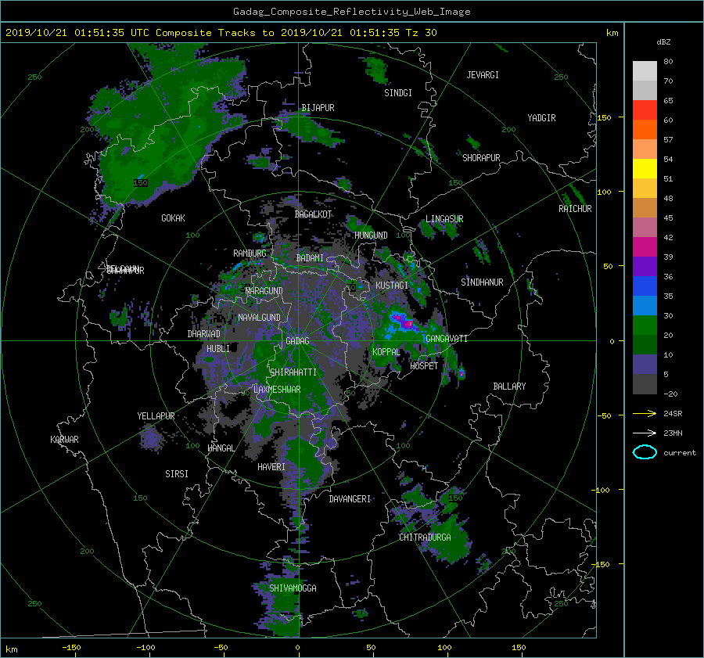Click the BALLARY city label
This screenshot has height=658, width=704.
coord(509,387)
